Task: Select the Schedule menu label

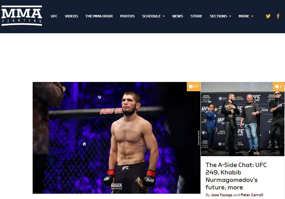Action: tap(151, 16)
